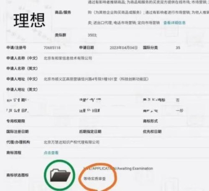Click the 商标形式 label
The width and height of the screenshot is (209, 191).
150,121
